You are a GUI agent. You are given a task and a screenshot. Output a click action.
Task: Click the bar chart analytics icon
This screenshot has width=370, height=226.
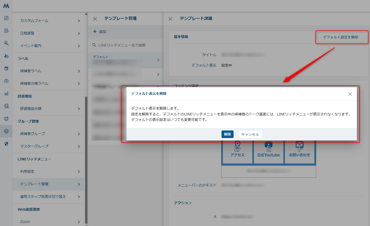pos(6,94)
